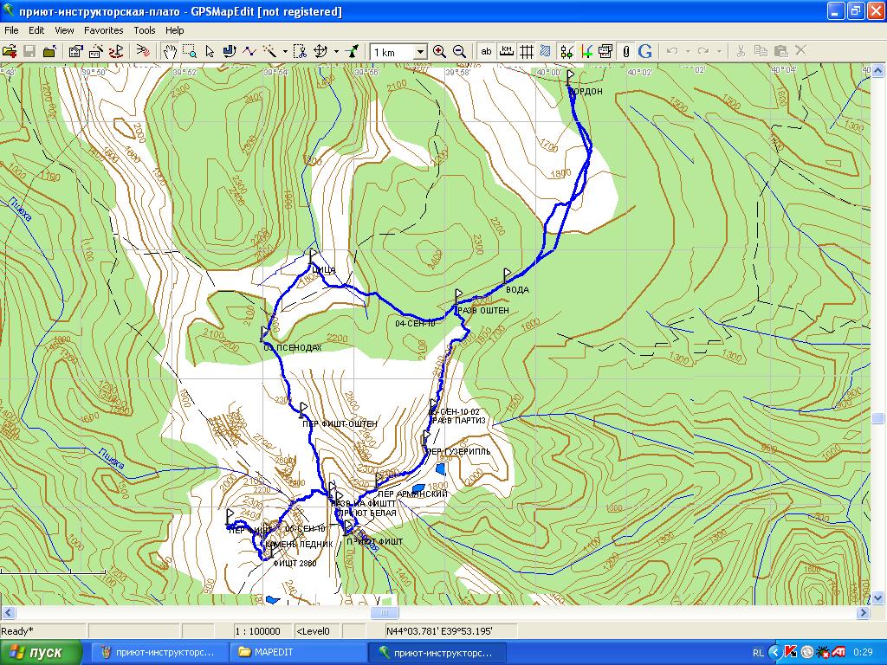Open the Favorites menu
The height and width of the screenshot is (665, 887).
(x=103, y=30)
